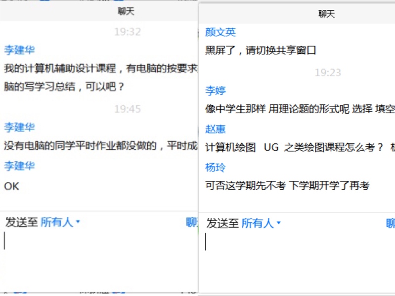Click the 19:32 timestamp

tap(128, 32)
